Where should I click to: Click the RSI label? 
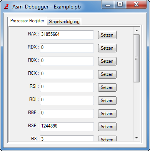[34, 86]
